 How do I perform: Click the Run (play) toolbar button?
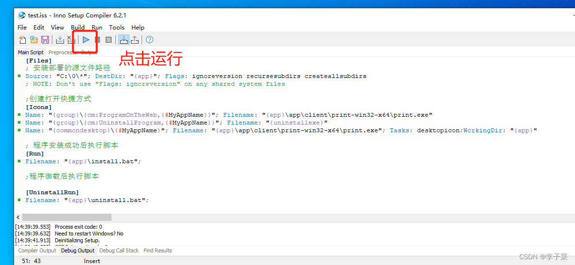(86, 40)
